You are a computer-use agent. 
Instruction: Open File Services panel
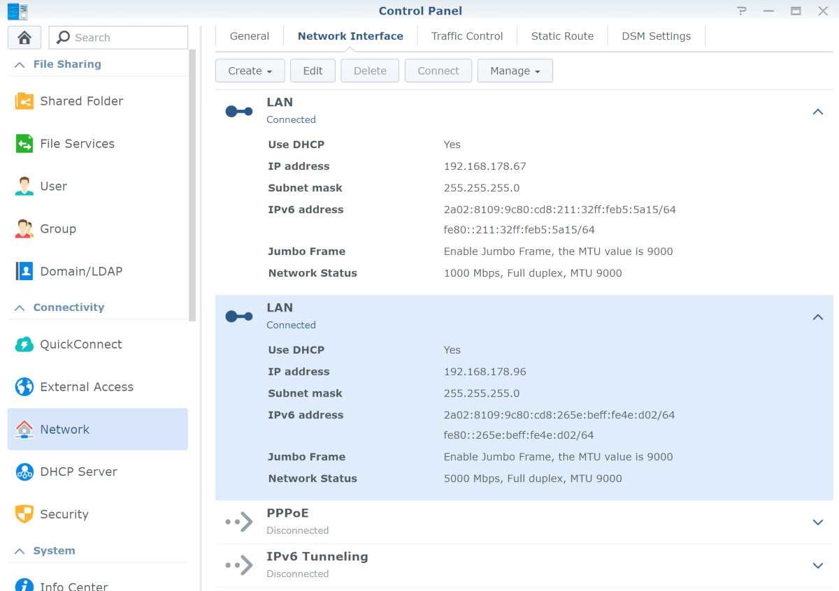point(77,144)
